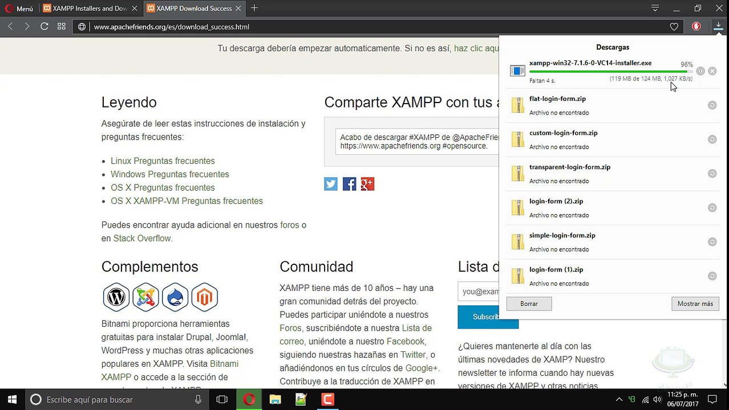The width and height of the screenshot is (729, 410).
Task: Cancel the xampp installer download
Action: point(712,71)
